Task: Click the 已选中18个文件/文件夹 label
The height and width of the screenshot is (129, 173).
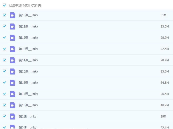Action: [x=25, y=5]
